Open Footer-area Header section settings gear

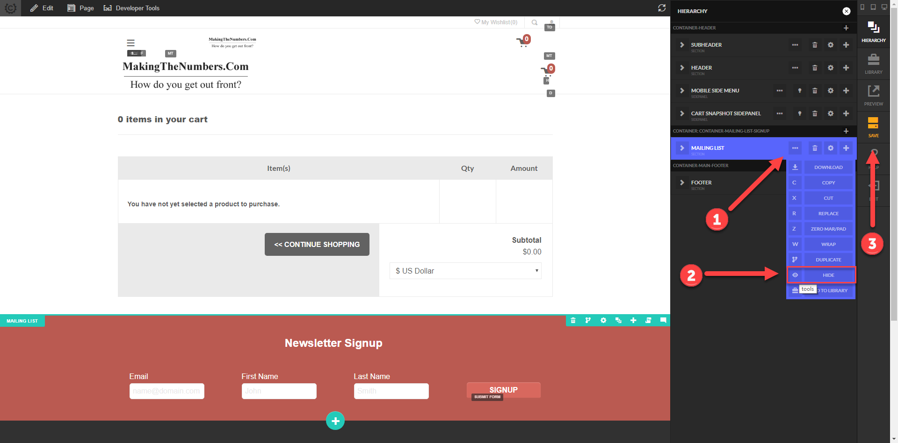(x=831, y=68)
